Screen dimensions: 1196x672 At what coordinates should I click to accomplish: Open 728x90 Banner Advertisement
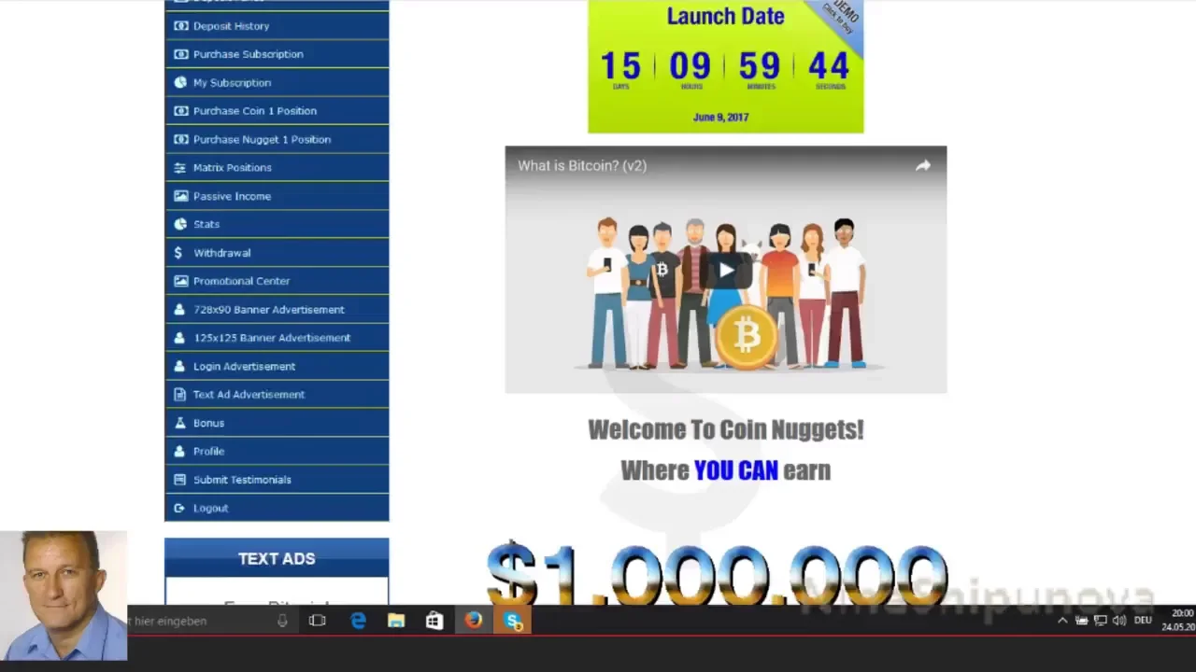pyautogui.click(x=277, y=309)
